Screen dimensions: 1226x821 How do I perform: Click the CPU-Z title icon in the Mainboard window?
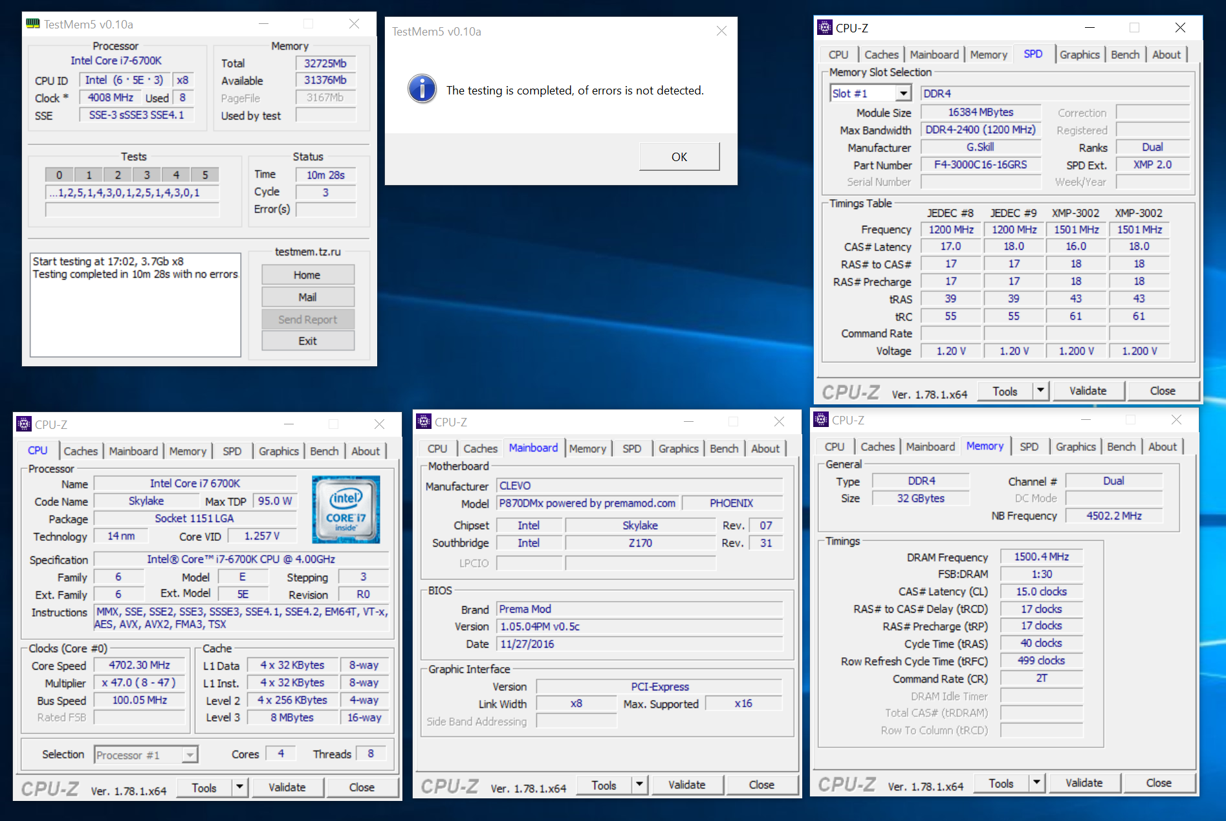[424, 421]
